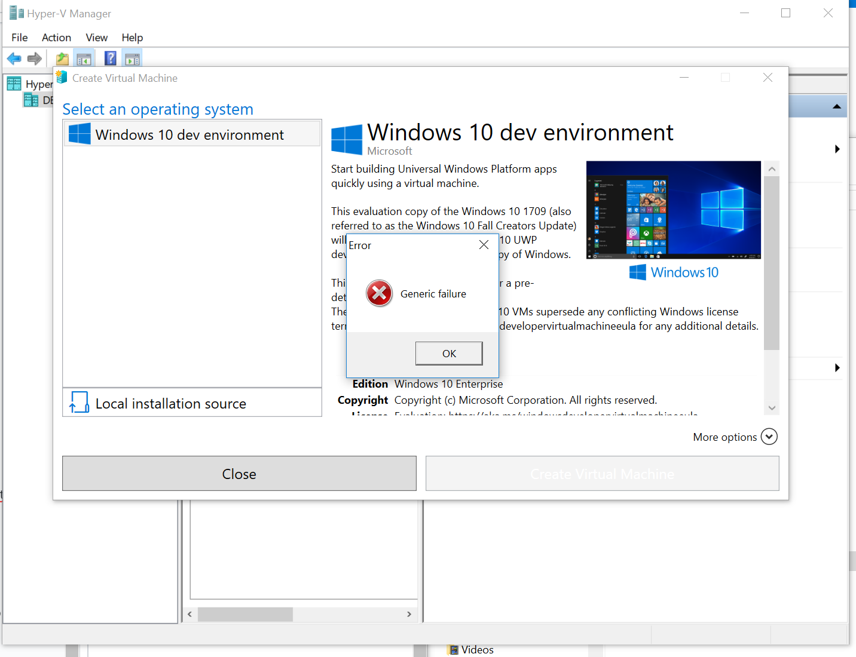Click the Windows 10 preview thumbnail
The image size is (856, 657).
(673, 210)
